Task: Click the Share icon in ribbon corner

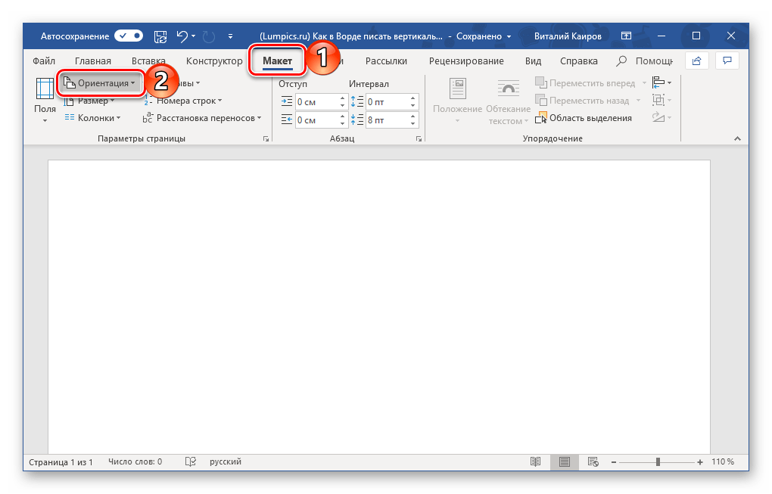Action: (696, 61)
